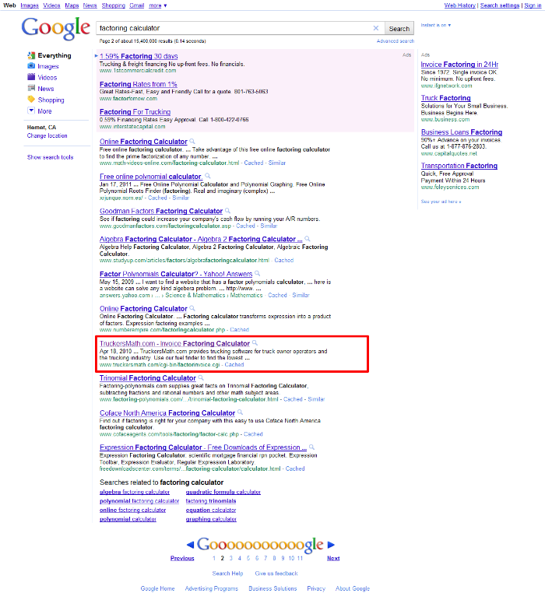Click the Shopping tag icon in sidebar
The height and width of the screenshot is (600, 545).
point(31,100)
